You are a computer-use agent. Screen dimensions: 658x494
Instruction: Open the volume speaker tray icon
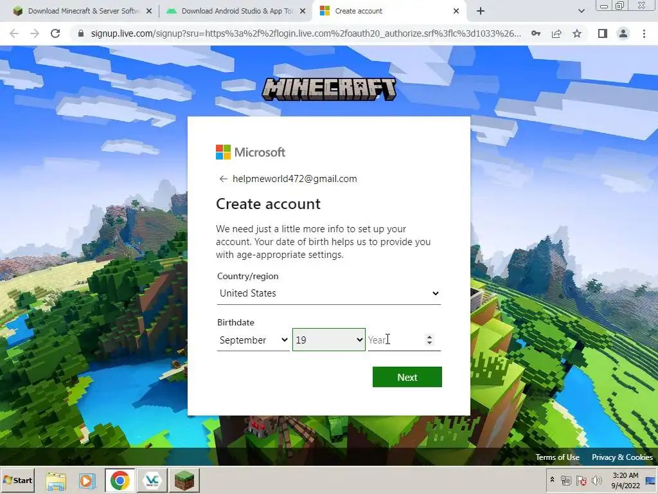[x=596, y=480]
